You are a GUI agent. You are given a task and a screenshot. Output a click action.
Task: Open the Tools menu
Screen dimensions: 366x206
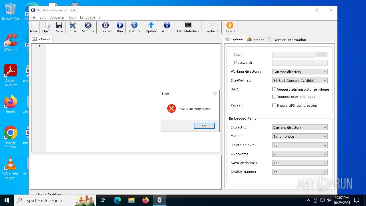[72, 17]
